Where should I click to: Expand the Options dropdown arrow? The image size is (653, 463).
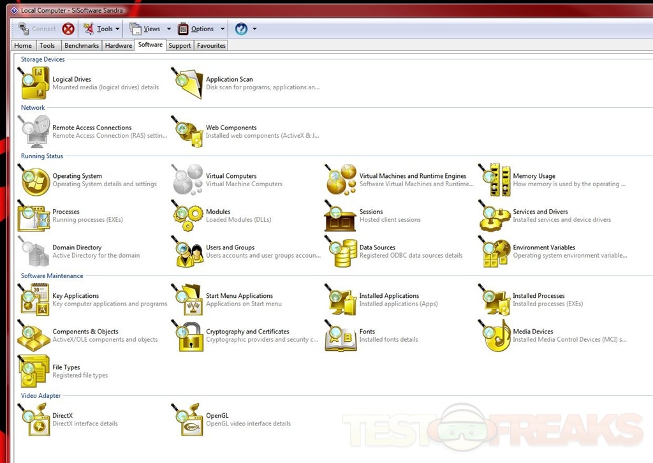pos(223,29)
